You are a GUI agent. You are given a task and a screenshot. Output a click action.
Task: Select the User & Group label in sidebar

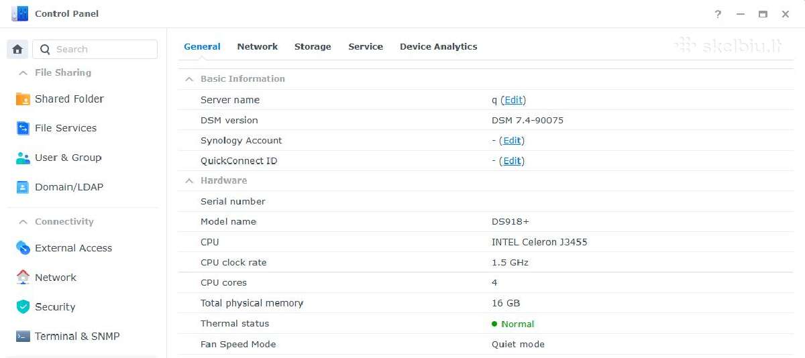point(68,158)
